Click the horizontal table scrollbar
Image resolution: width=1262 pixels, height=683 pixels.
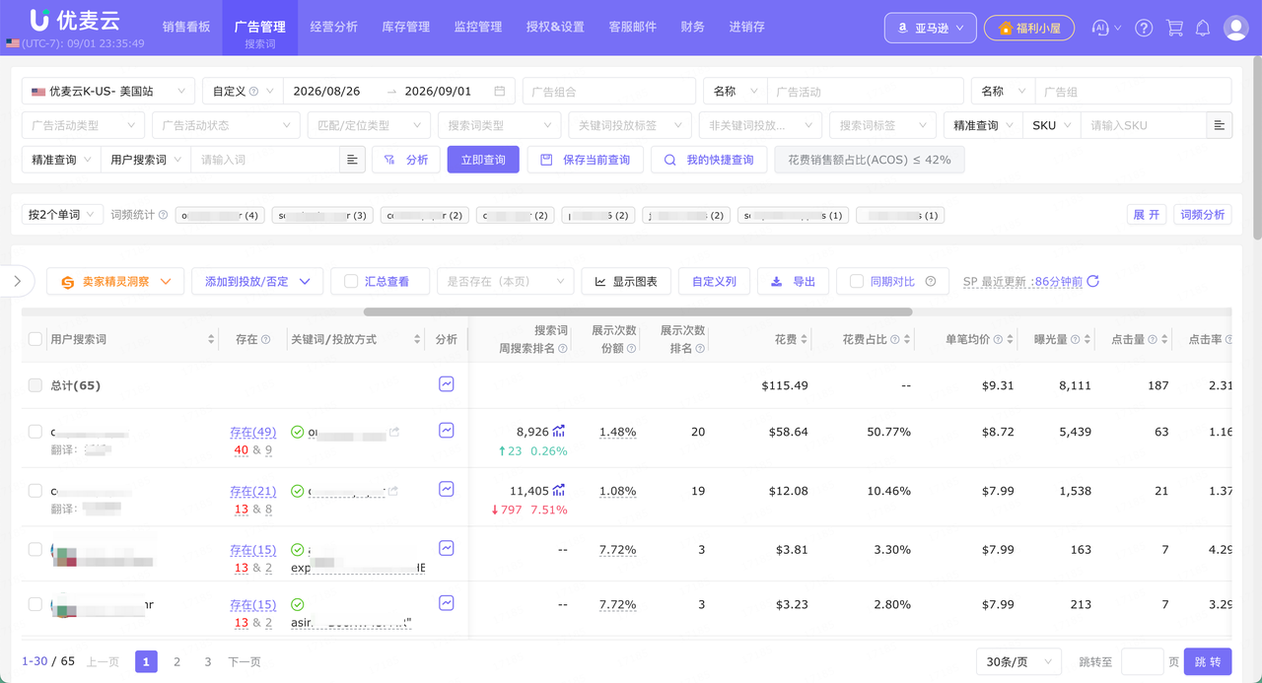pos(638,311)
